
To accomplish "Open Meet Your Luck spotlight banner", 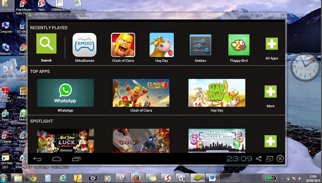I will coord(65,140).
